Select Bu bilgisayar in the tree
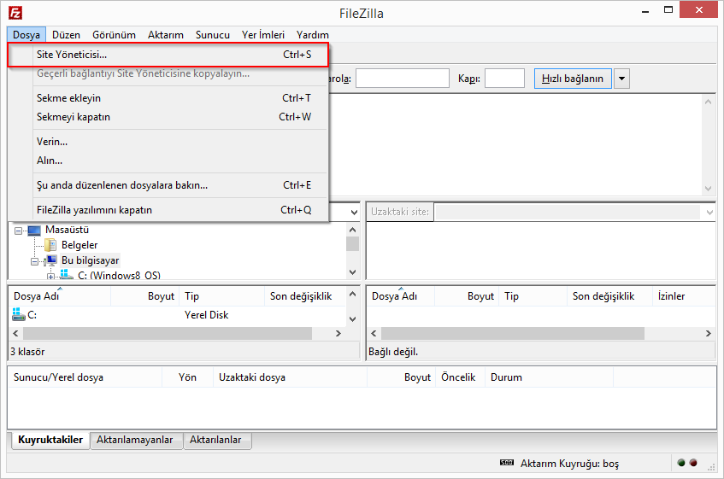 click(90, 260)
